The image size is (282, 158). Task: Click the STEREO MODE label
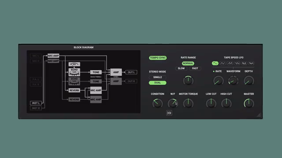click(157, 72)
